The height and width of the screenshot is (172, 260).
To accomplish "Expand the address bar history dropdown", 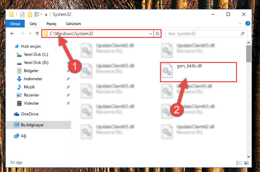I will pos(150,34).
